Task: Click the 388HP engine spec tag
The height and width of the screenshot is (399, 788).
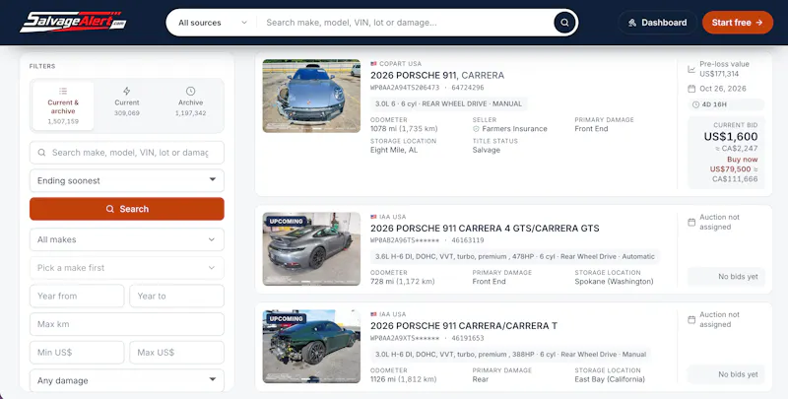Action: click(510, 355)
